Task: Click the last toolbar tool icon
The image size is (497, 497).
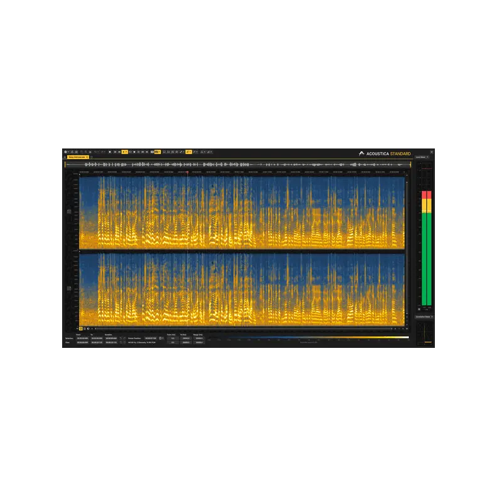Action: [209, 152]
